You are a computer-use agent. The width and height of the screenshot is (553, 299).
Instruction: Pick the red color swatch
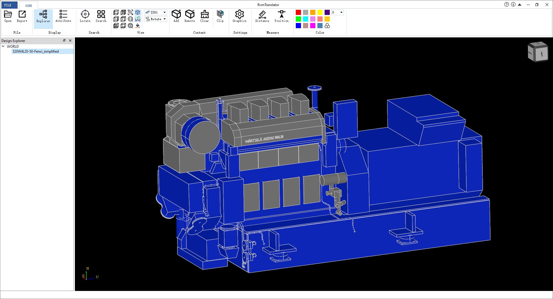[x=298, y=12]
